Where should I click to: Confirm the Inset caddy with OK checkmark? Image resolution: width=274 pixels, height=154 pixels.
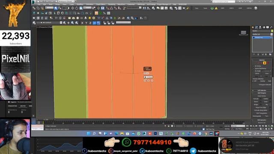coord(145,81)
